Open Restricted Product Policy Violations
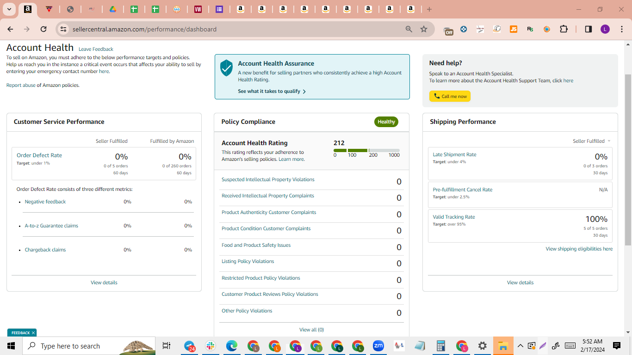Viewport: 632px width, 355px height. coord(261,278)
